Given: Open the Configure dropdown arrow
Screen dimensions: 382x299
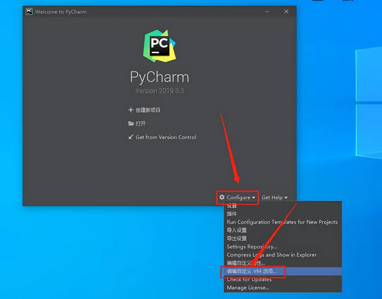Looking at the screenshot, I should click(254, 198).
